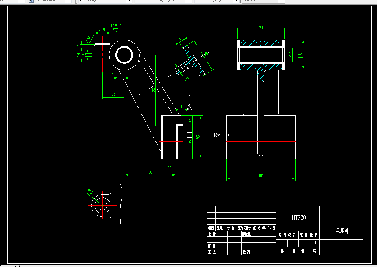Select the 工艺 row label
Viewport: 377px width, 267px height.
pos(212,252)
